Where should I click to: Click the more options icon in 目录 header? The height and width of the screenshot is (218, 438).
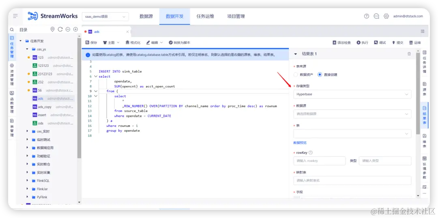[x=68, y=29]
